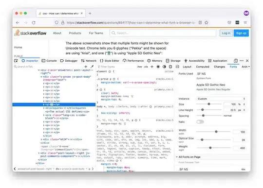Toggle .hov pseudo-class panel
This screenshot has width=263, height=188.
click(140, 67)
